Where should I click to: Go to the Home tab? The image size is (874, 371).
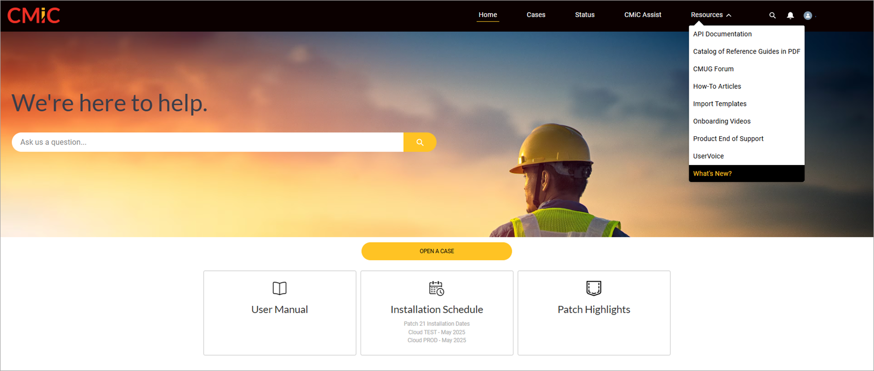tap(488, 15)
